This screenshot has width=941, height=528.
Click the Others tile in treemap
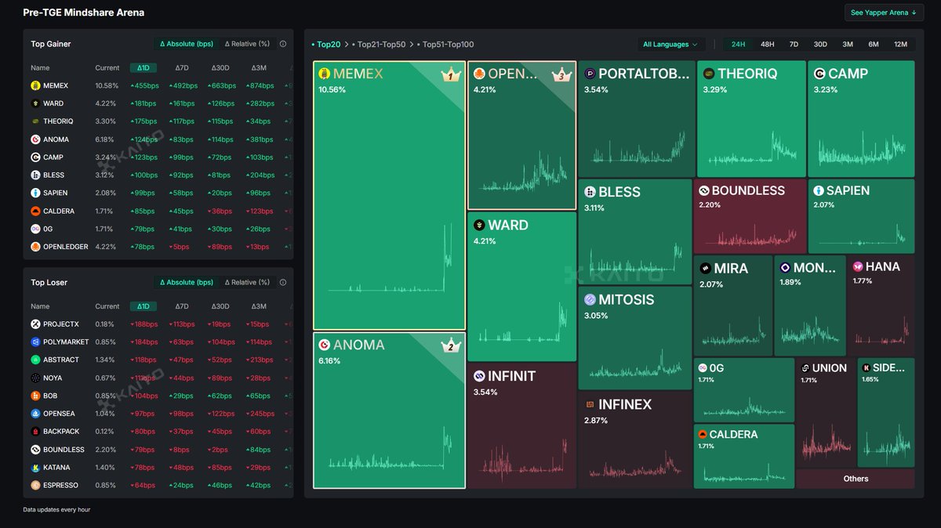[856, 479]
